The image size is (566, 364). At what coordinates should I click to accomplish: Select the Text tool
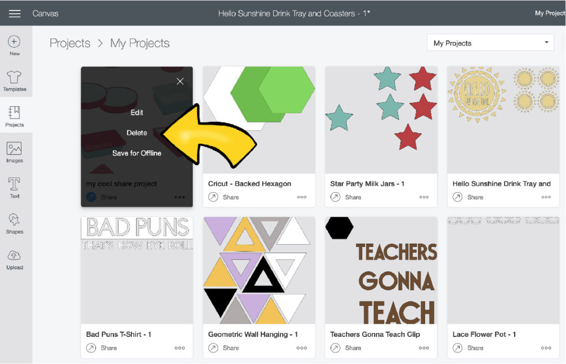pos(14,188)
